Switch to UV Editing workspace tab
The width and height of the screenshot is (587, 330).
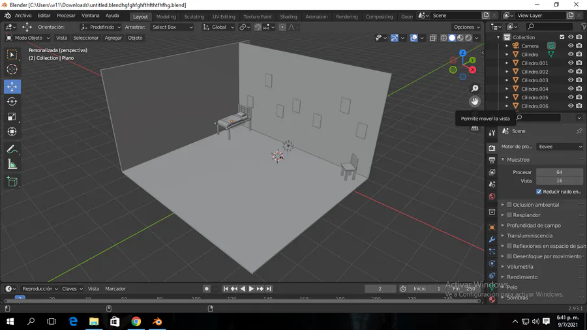[x=224, y=16]
